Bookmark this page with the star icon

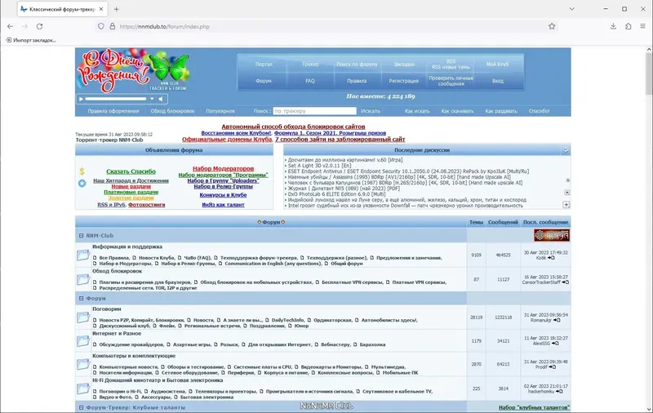pyautogui.click(x=552, y=26)
